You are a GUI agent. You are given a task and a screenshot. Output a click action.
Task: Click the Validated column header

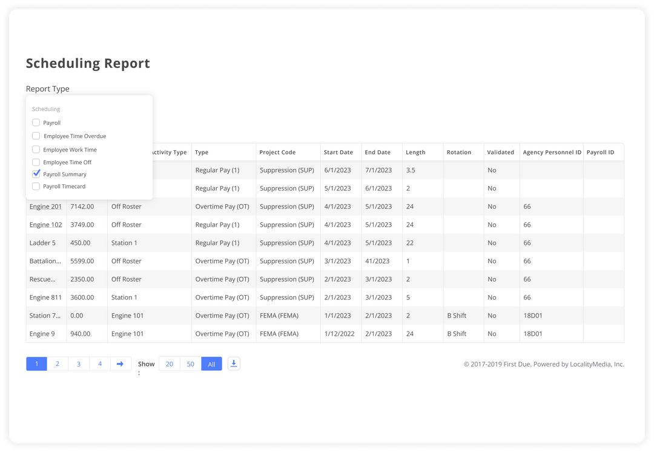(x=500, y=152)
